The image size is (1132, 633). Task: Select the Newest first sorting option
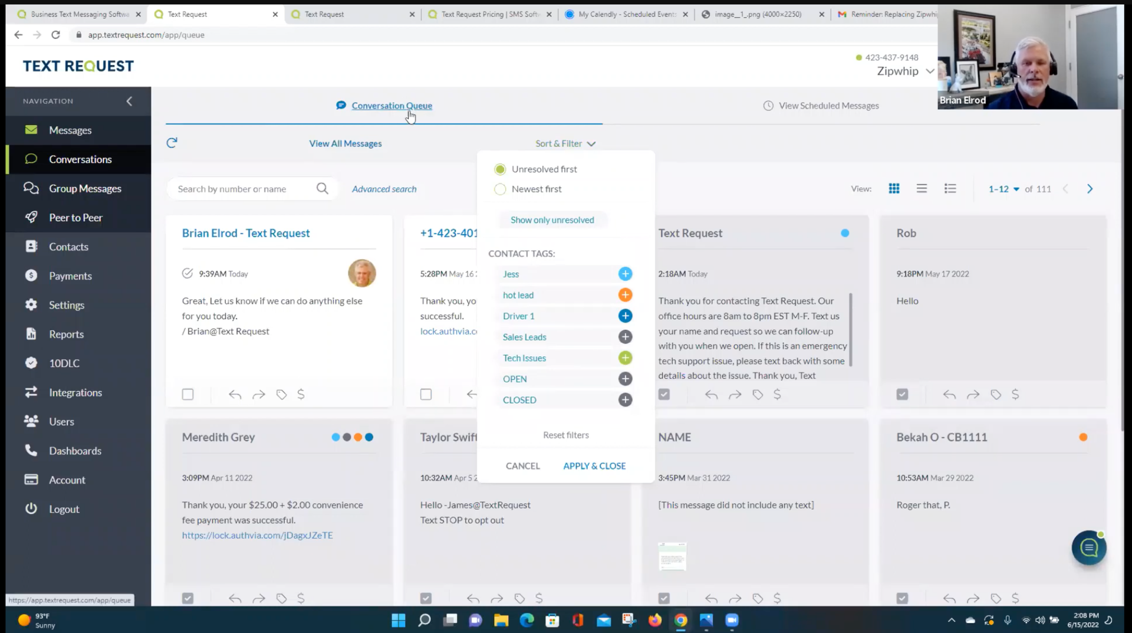(x=500, y=189)
